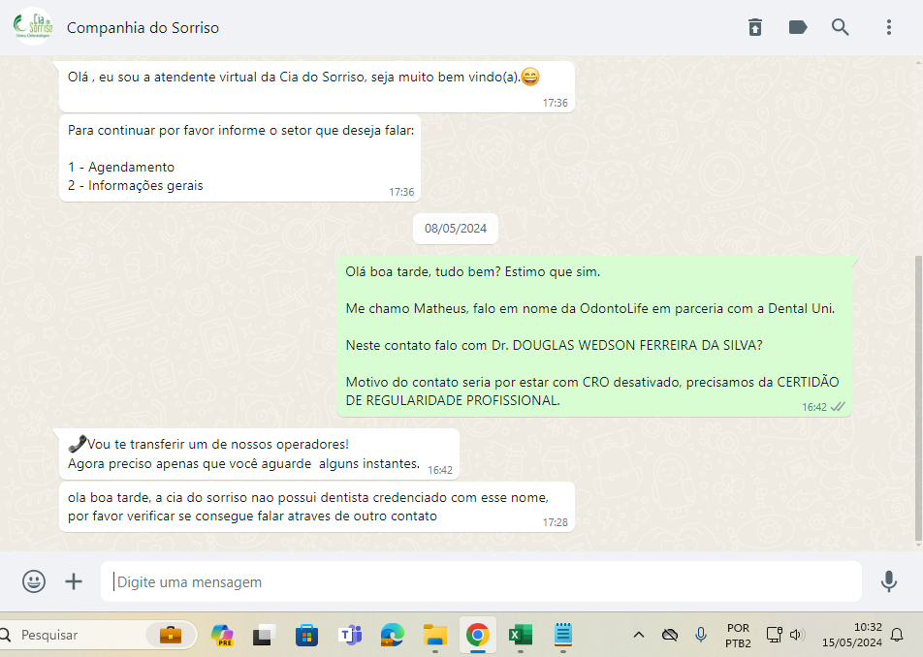Click the '2 - Informações gerais' text
The height and width of the screenshot is (657, 923).
136,185
